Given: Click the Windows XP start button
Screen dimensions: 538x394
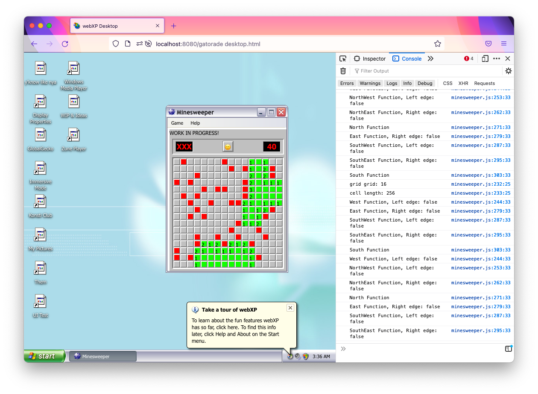Looking at the screenshot, I should (44, 356).
